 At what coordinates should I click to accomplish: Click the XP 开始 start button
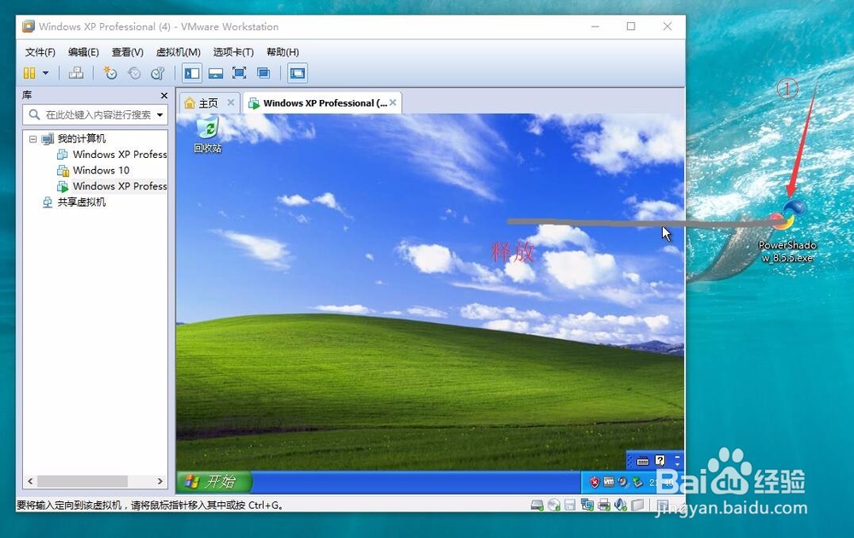(x=214, y=482)
